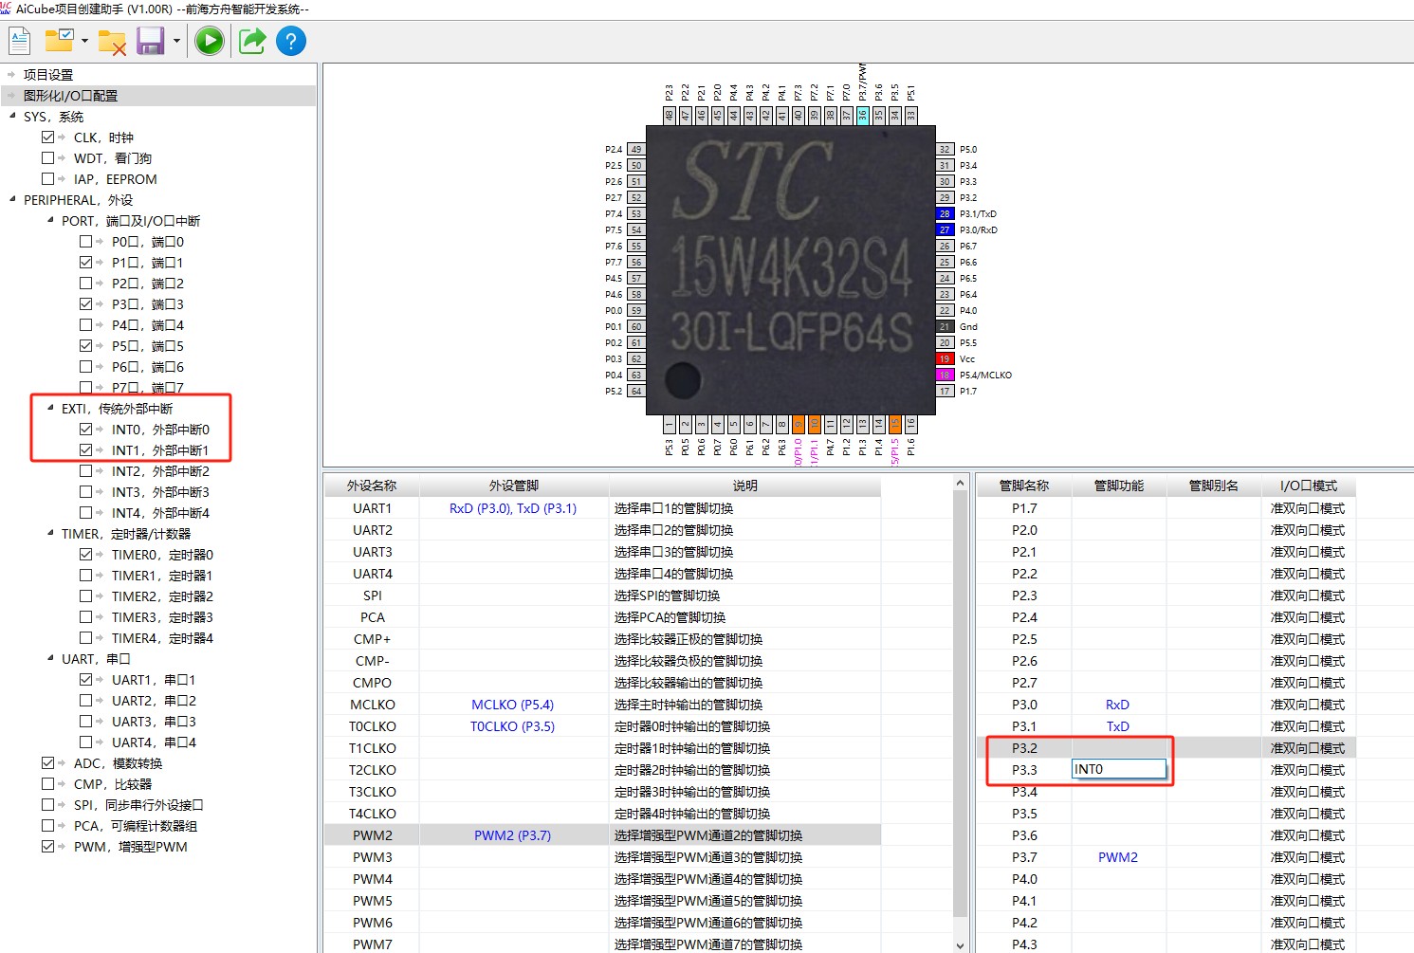Screen dimensions: 1414x953
Task: Select the SPI row in peripheral table
Action: coord(602,596)
